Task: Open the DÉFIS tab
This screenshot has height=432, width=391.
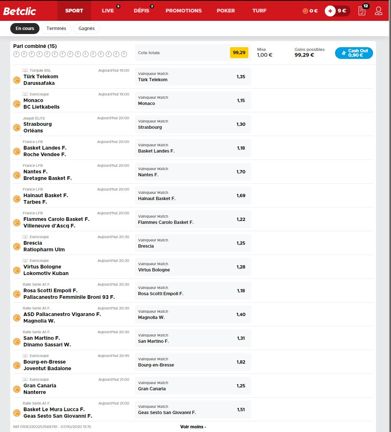Action: [141, 11]
